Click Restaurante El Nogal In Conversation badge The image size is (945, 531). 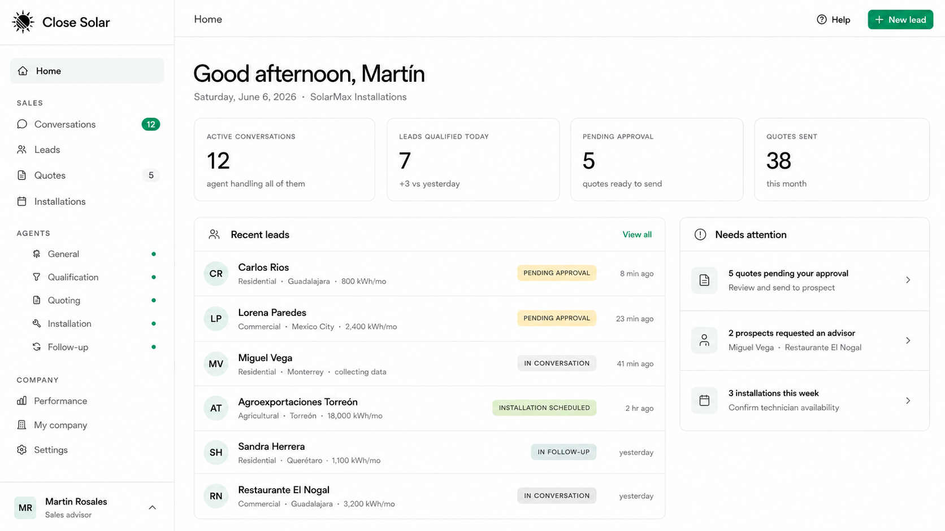pyautogui.click(x=557, y=496)
